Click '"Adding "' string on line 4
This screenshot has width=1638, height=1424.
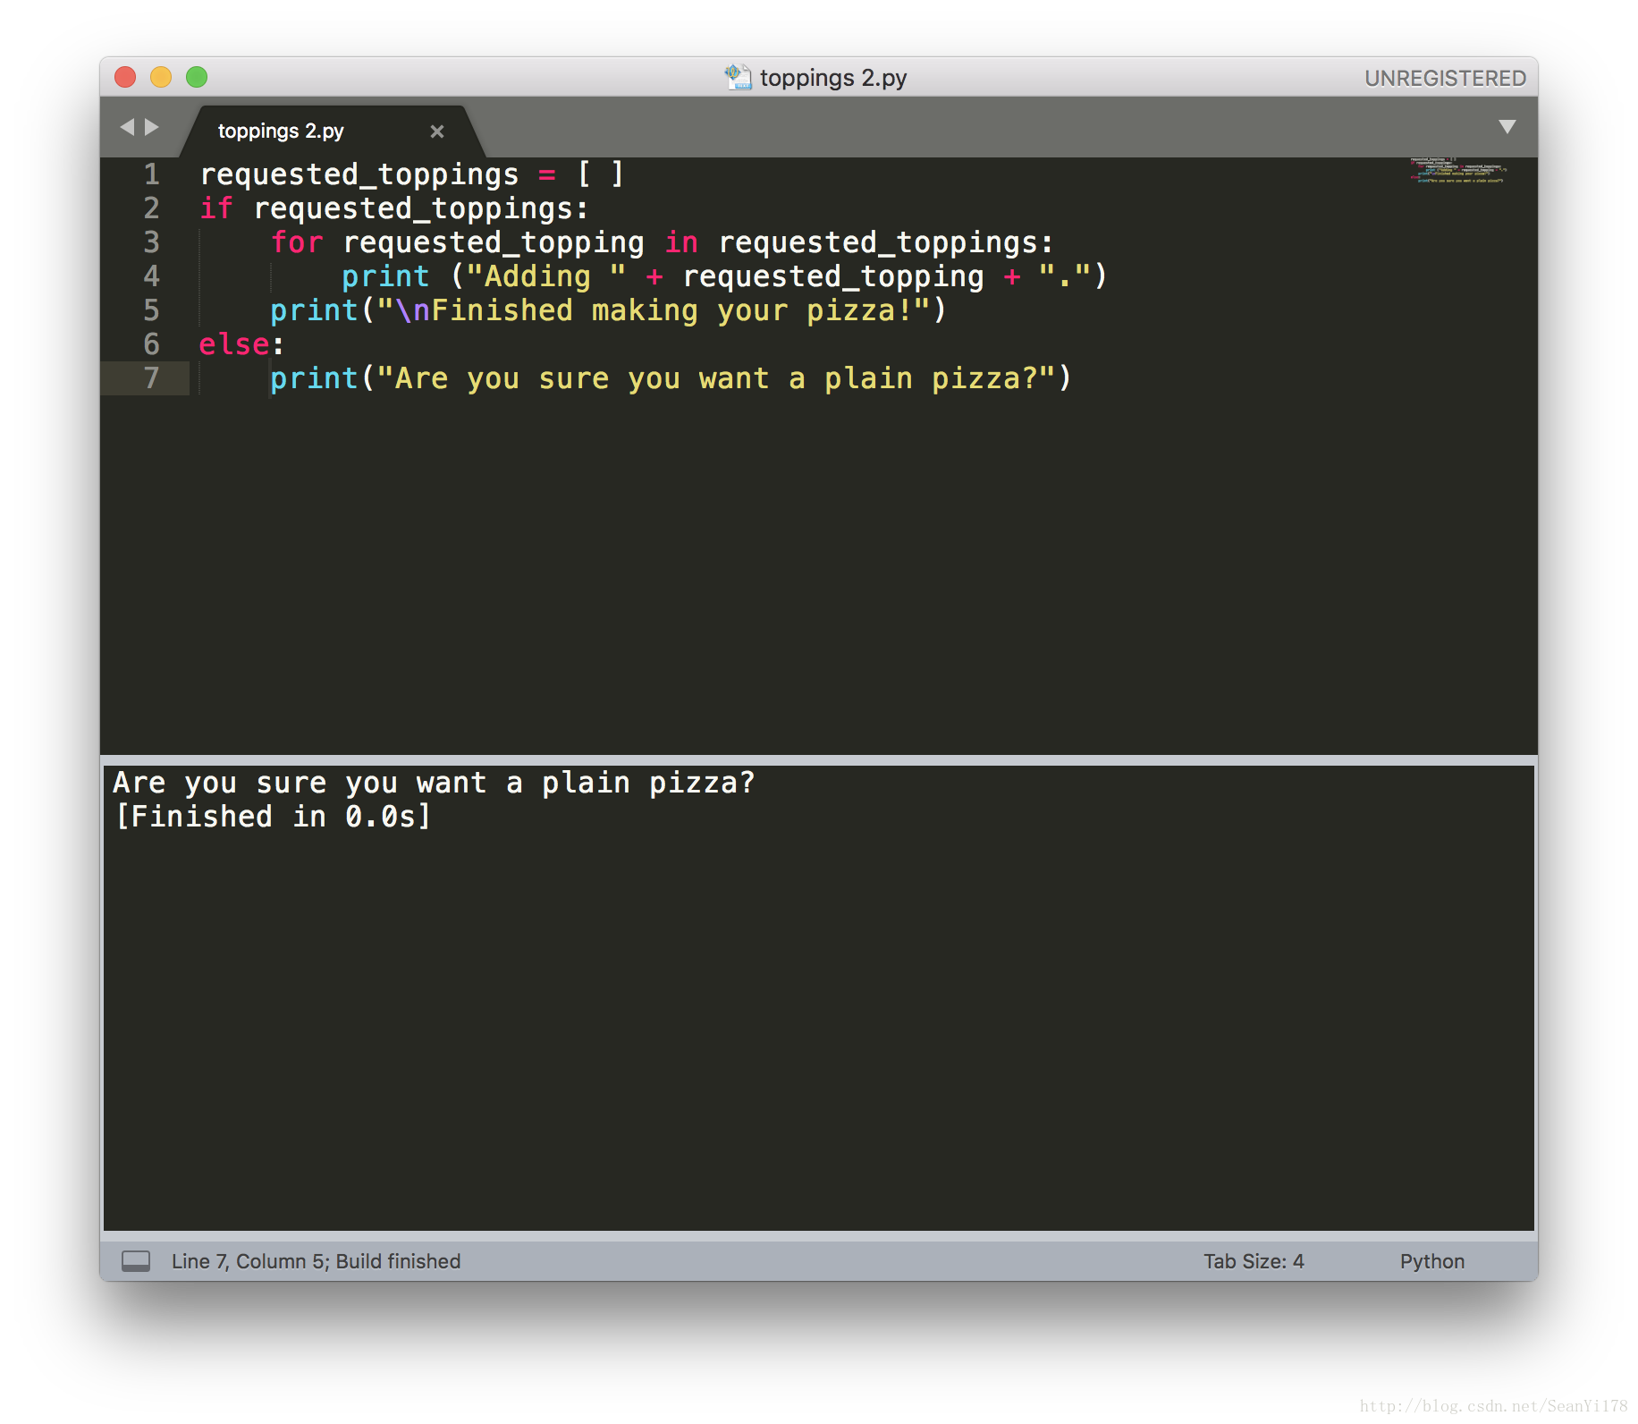click(546, 276)
